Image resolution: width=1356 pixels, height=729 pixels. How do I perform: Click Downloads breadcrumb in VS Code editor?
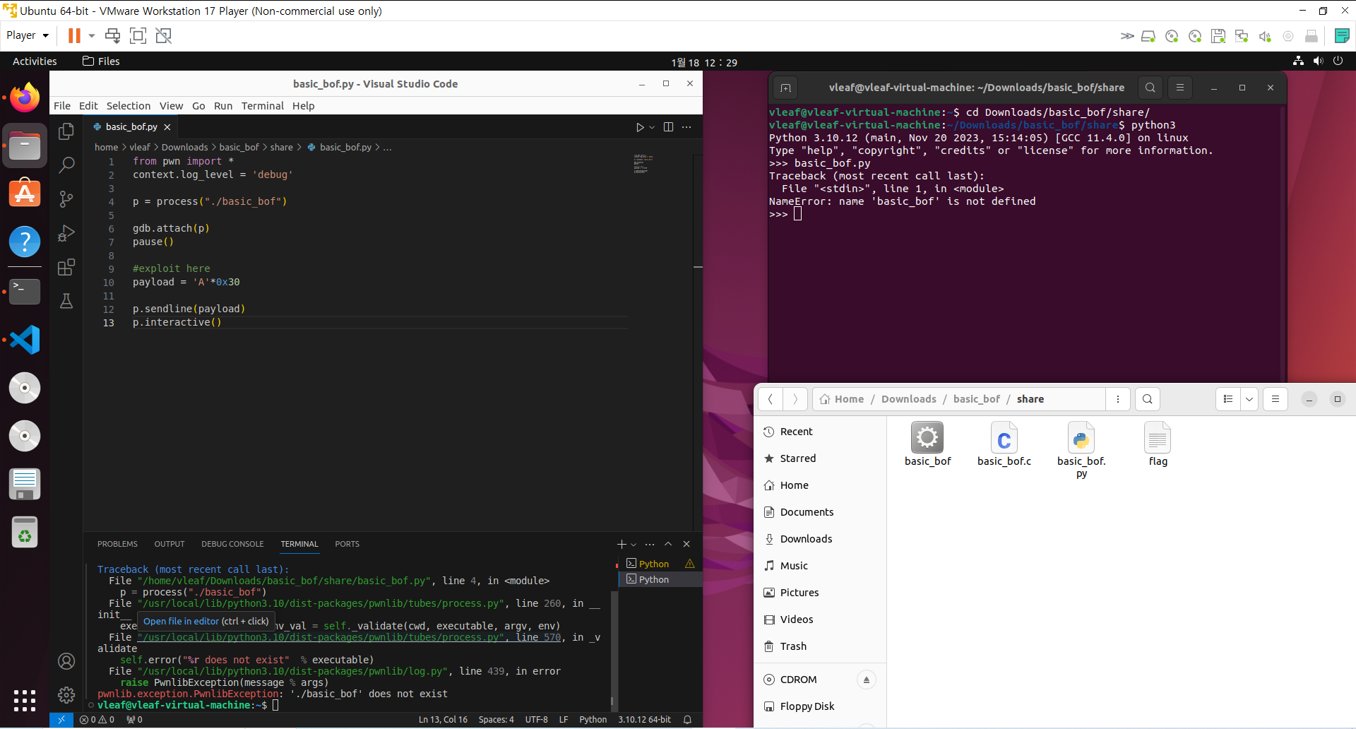click(x=185, y=148)
